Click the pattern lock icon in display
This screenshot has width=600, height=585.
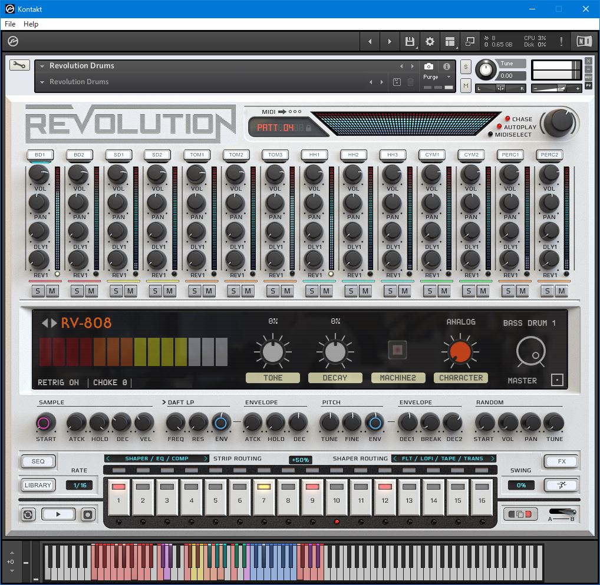point(308,128)
